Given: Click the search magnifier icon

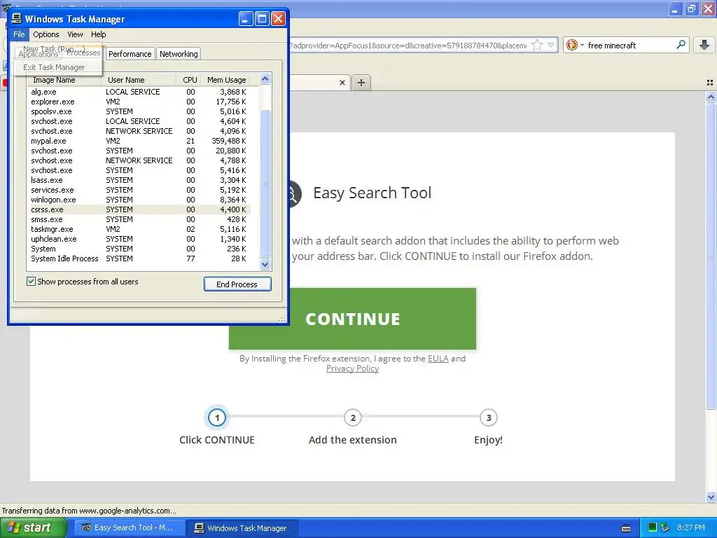Looking at the screenshot, I should (x=681, y=45).
